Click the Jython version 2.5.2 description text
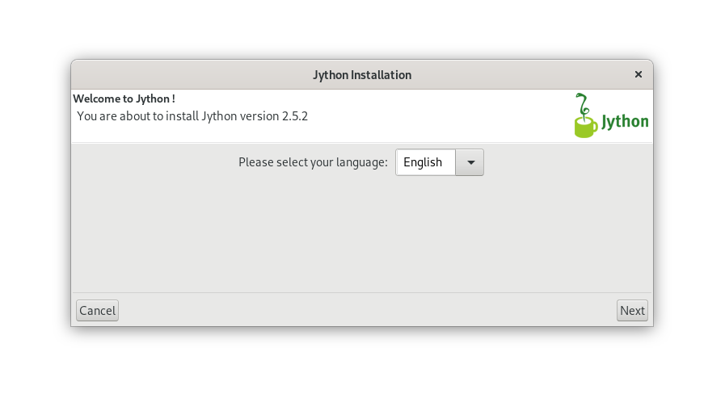The height and width of the screenshot is (394, 725). 192,116
